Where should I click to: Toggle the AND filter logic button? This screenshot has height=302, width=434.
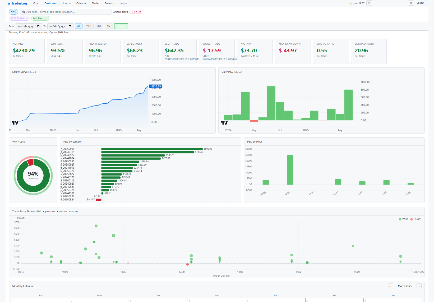tap(13, 12)
